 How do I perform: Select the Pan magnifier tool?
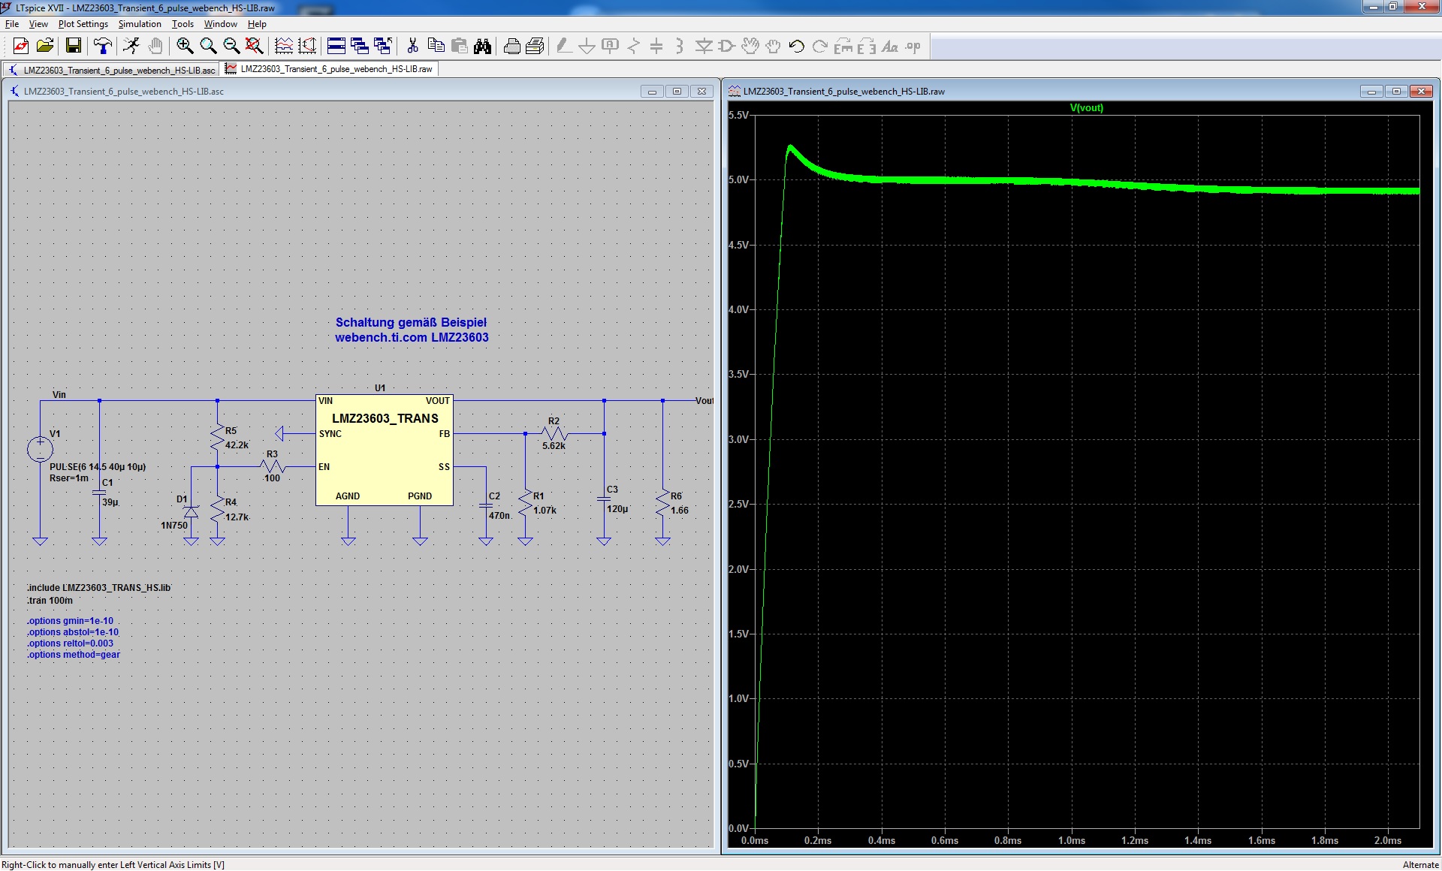[208, 47]
